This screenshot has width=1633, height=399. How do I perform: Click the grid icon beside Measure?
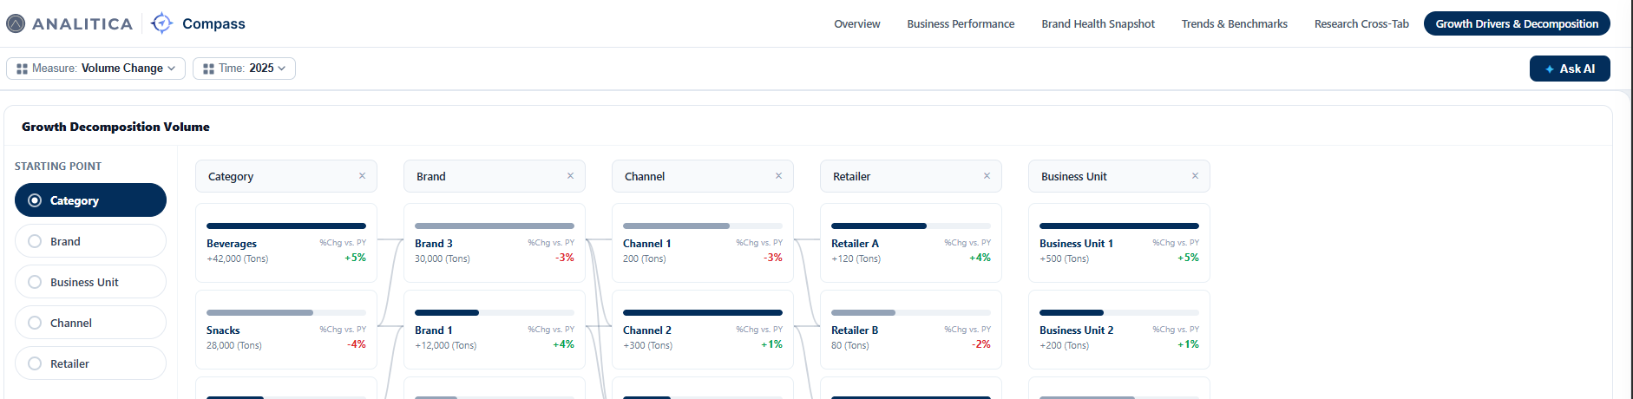pyautogui.click(x=23, y=69)
